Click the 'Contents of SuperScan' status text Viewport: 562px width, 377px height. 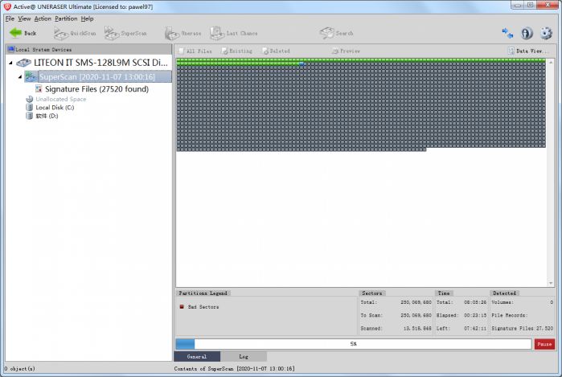[x=235, y=368]
